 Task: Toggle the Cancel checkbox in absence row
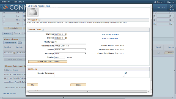[158, 53]
